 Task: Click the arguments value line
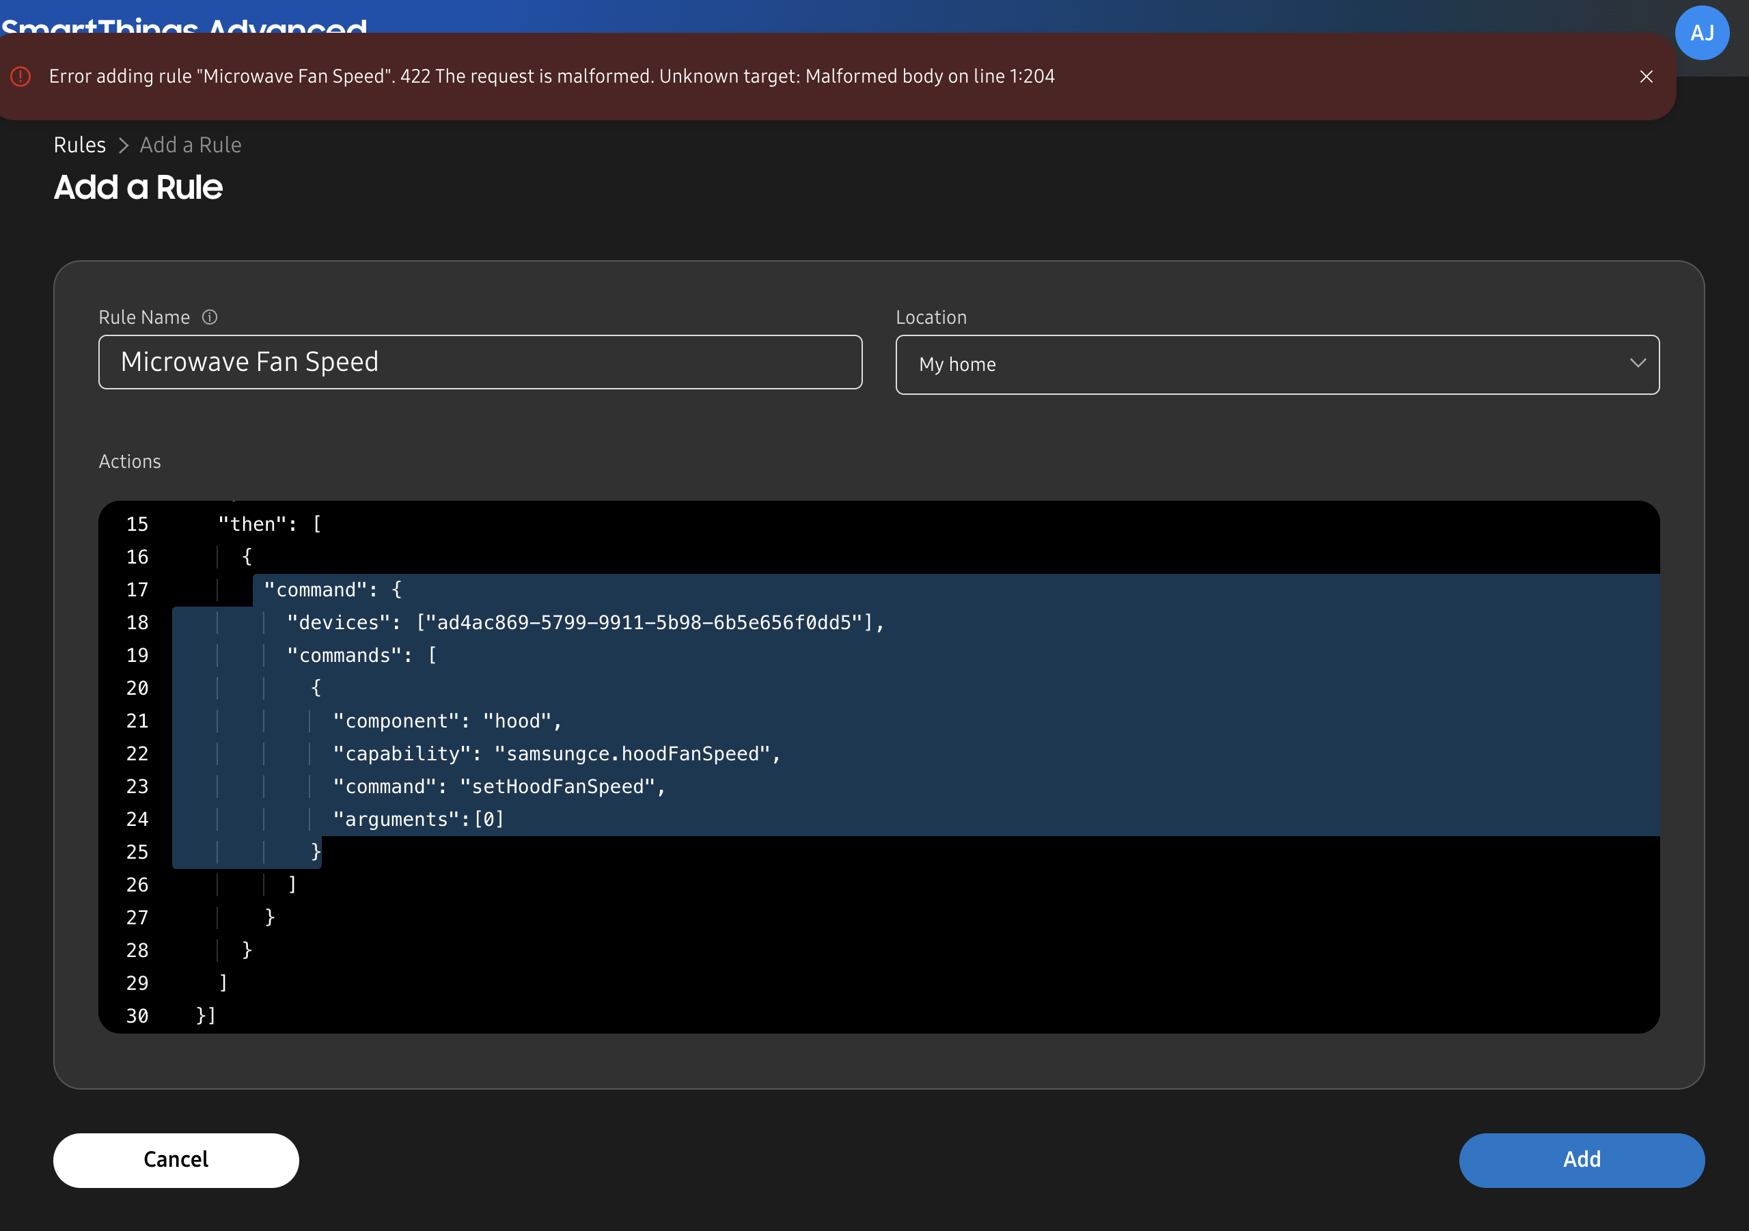(488, 819)
